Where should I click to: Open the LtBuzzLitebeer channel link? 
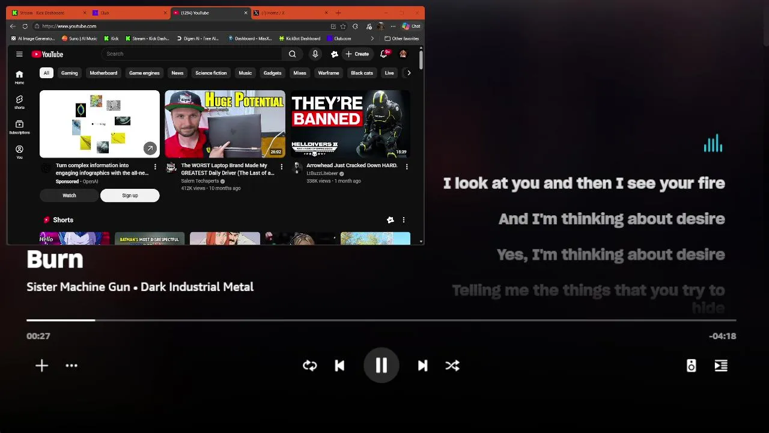322,173
